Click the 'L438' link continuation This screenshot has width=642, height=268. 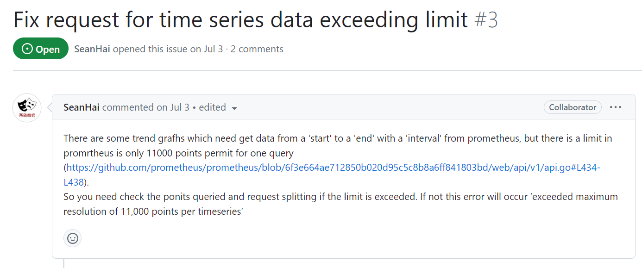74,182
